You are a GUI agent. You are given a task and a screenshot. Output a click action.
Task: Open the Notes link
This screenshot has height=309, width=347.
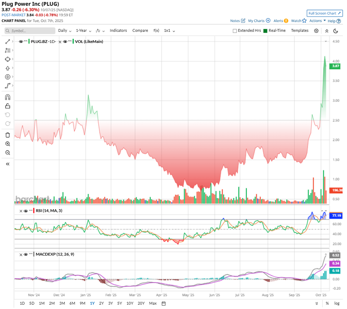pos(235,21)
